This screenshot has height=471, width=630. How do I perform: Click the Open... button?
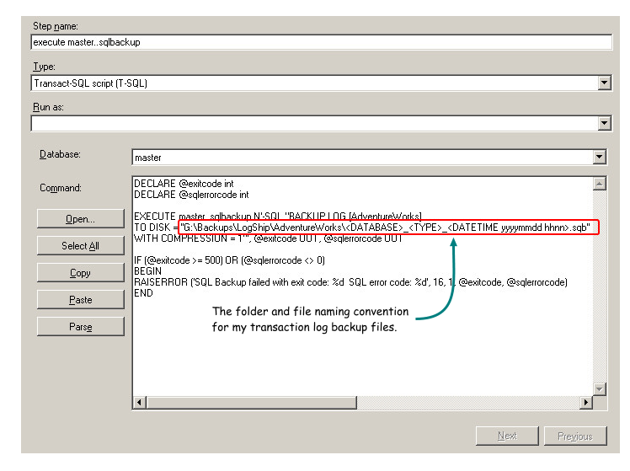(80, 219)
